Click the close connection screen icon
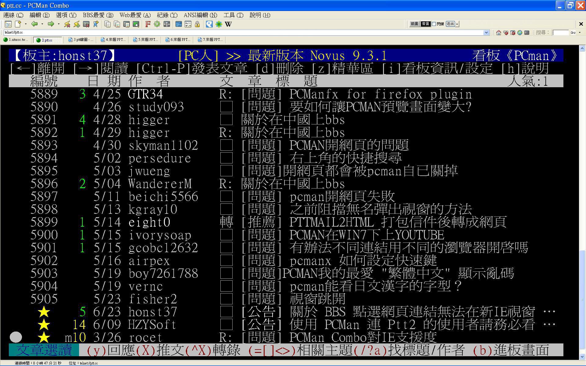The image size is (586, 366). (x=86, y=24)
